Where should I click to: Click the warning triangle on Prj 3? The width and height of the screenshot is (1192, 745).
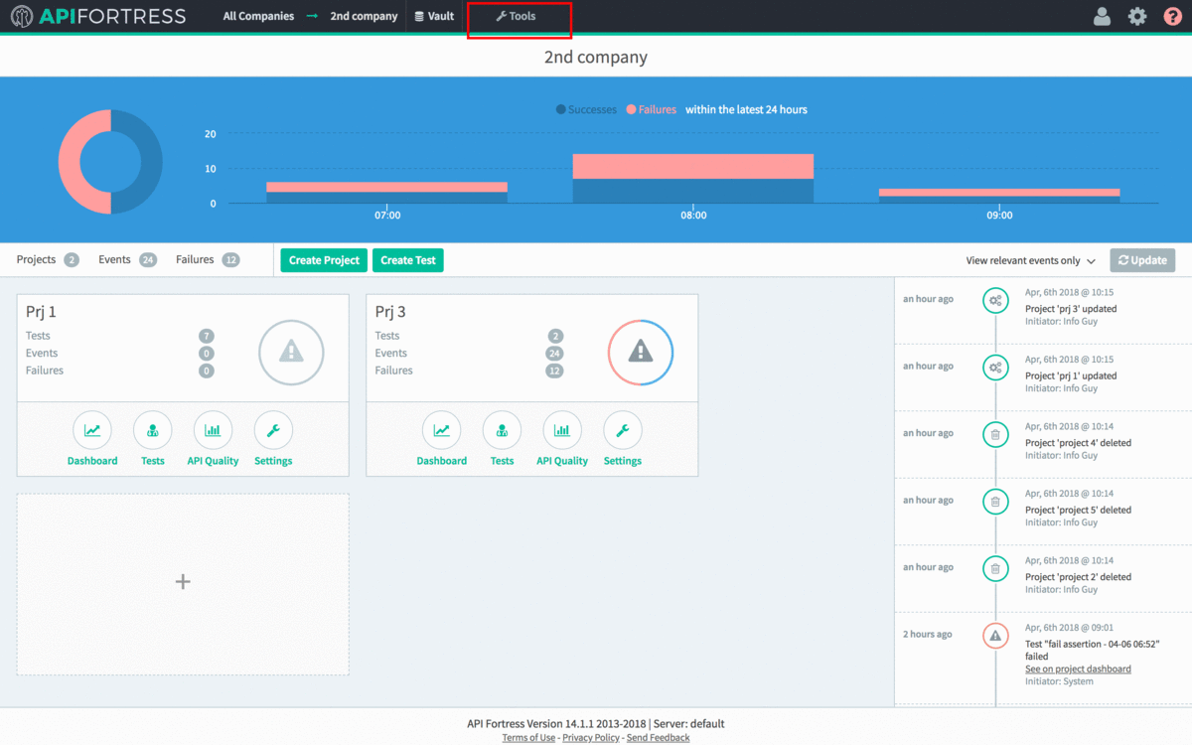click(640, 352)
